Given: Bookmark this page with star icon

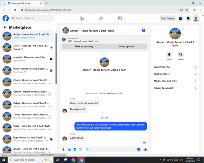Looking at the screenshot, I should coord(187,10).
